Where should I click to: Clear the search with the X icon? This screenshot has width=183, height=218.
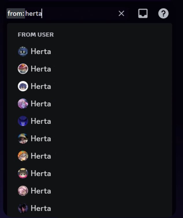pos(121,14)
